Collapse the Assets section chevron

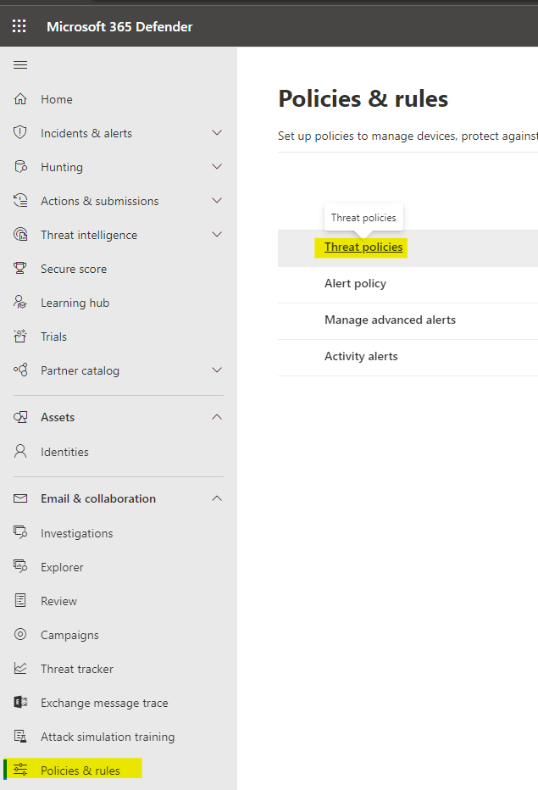[217, 417]
